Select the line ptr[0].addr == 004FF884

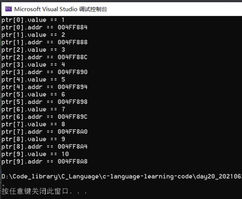tap(45, 27)
